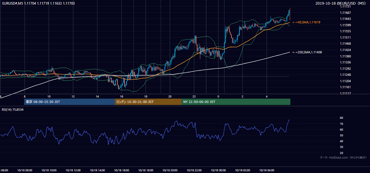The image size is (370, 173).
Task: Click RSI scale value 60
Action: 342,129
